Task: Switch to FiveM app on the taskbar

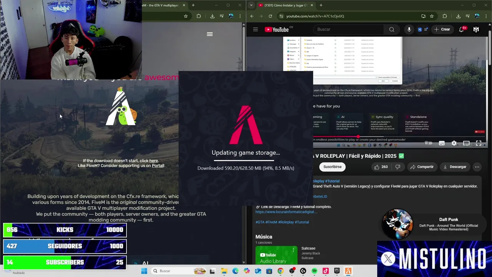Action: click(348, 271)
